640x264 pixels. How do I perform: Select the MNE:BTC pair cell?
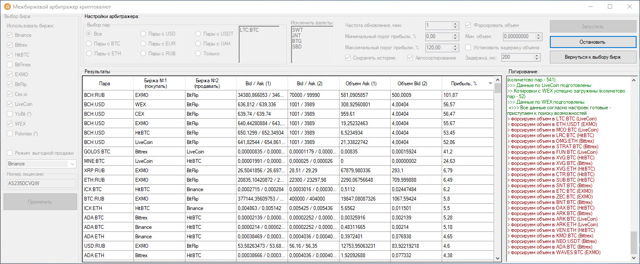tap(108, 161)
